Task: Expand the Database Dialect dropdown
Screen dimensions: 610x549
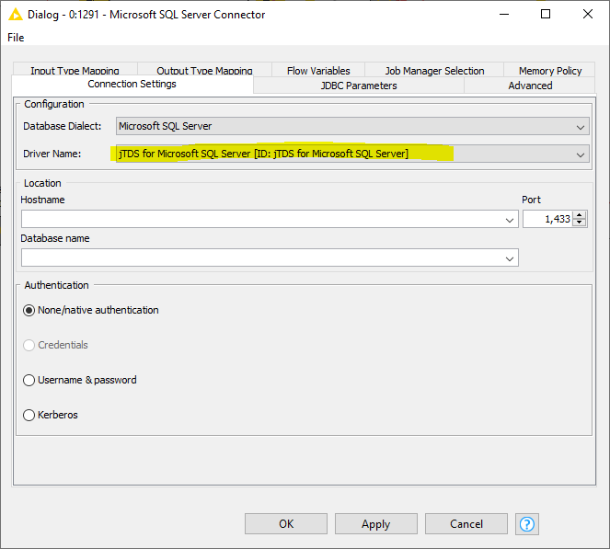Action: click(580, 127)
